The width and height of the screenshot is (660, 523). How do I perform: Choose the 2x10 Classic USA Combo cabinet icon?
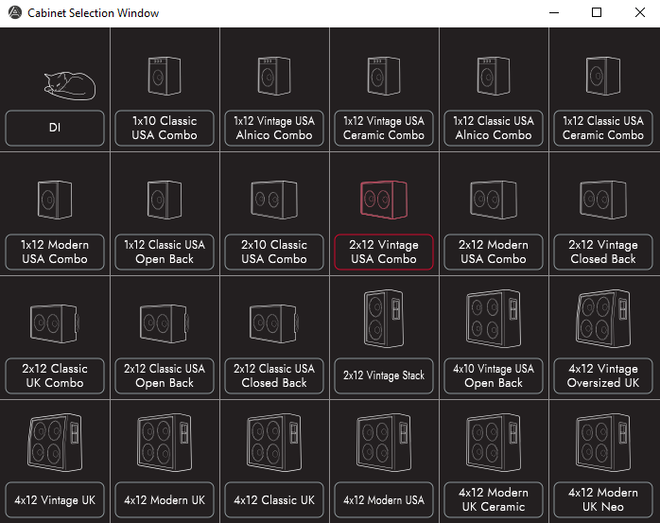[x=274, y=200]
